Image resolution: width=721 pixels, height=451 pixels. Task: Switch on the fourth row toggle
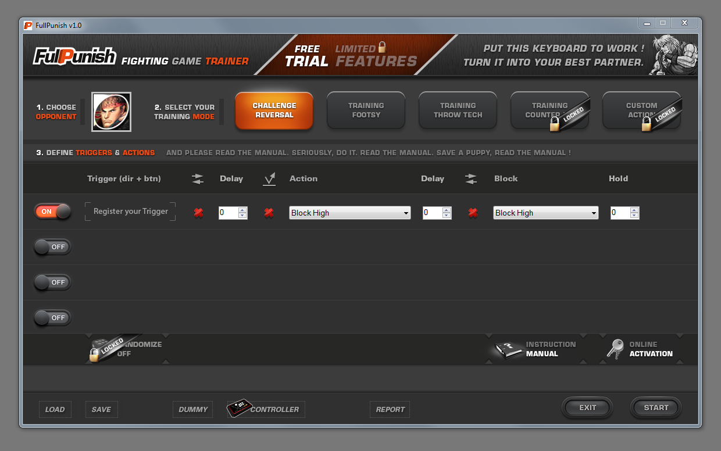(53, 318)
